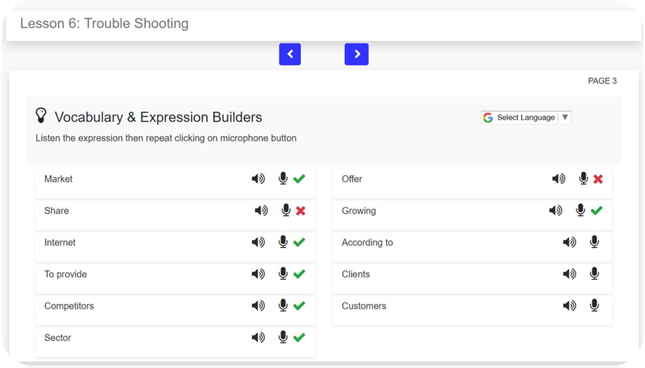
Task: Start microphone recording for Sector
Action: 283,337
